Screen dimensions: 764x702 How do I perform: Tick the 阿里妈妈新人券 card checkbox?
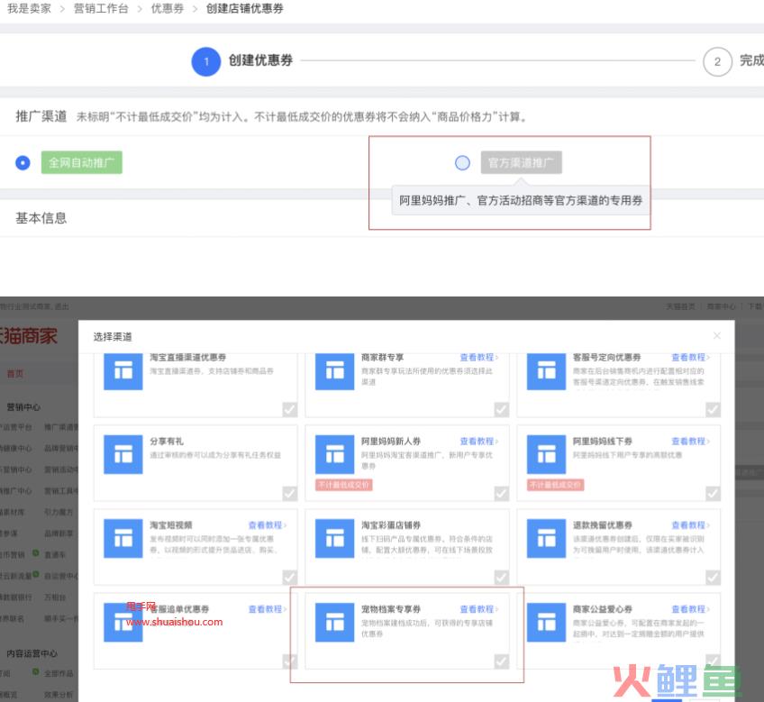pos(501,493)
